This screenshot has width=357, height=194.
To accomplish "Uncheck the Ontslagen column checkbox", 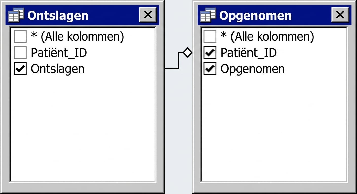I will point(20,69).
